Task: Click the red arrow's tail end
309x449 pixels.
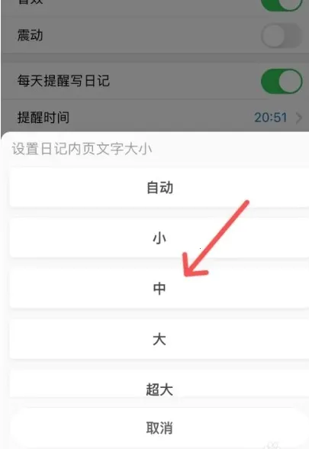Action: [246, 203]
